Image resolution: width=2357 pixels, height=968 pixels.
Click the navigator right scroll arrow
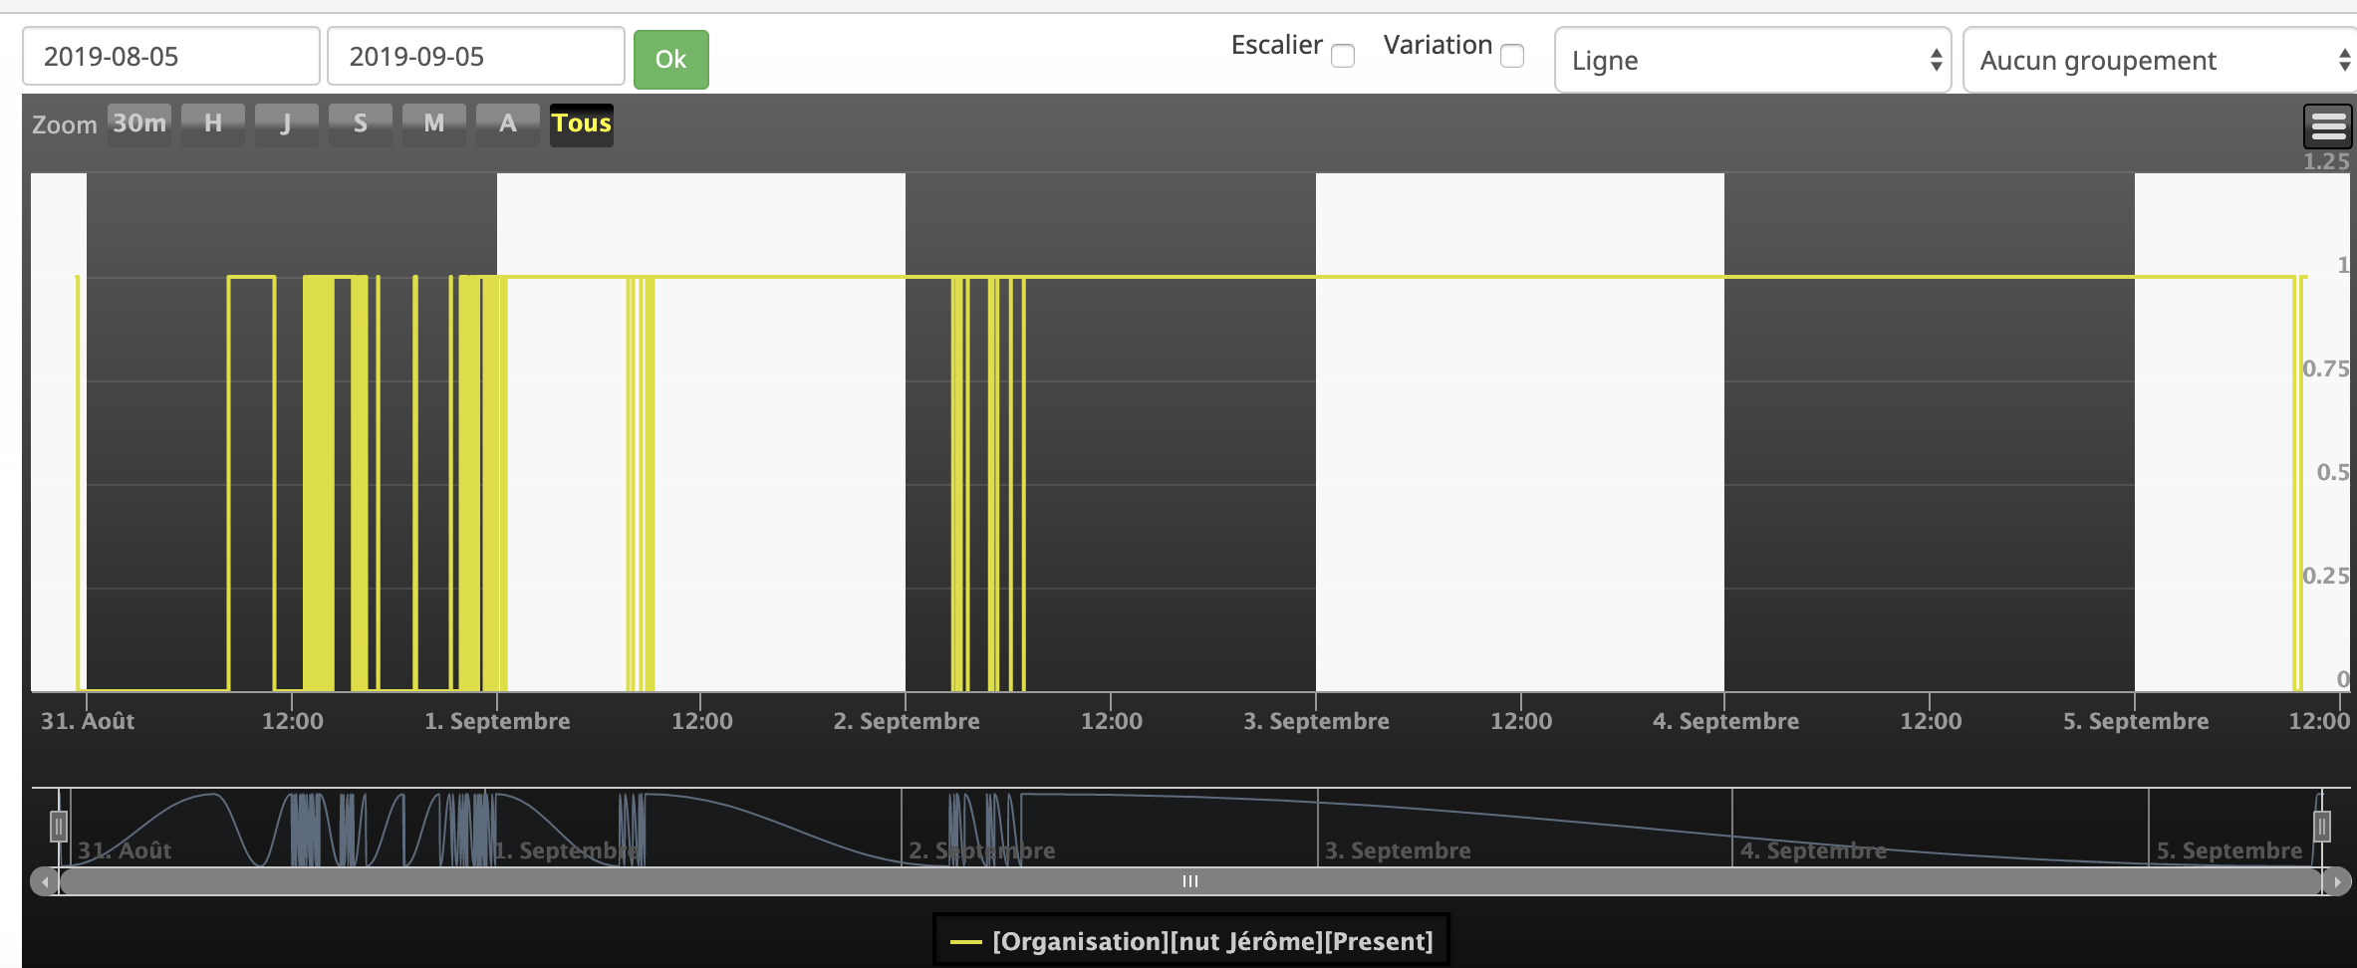point(2337,881)
